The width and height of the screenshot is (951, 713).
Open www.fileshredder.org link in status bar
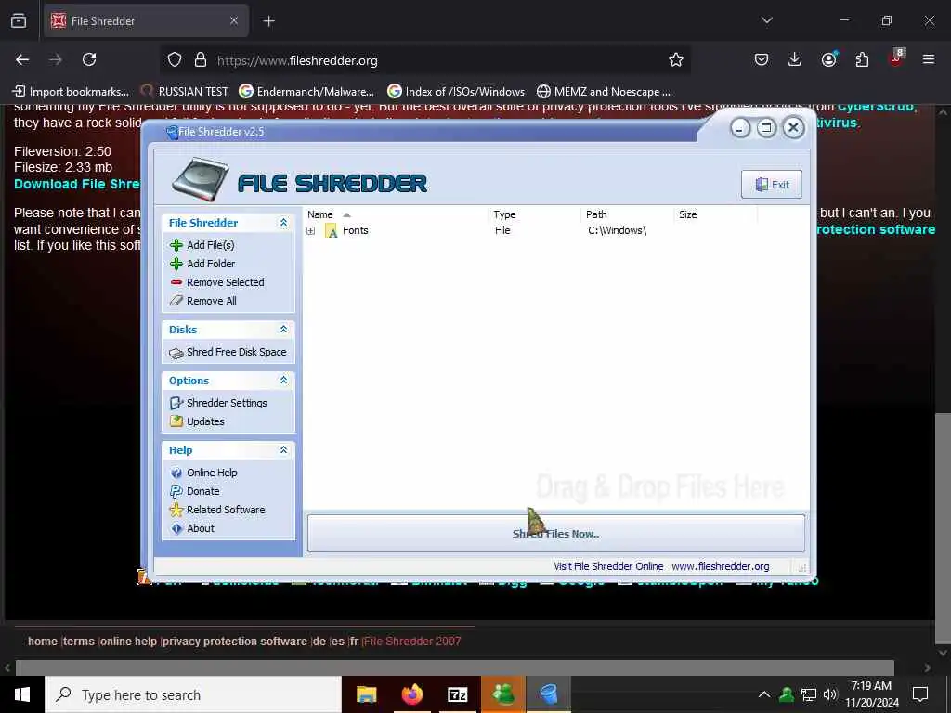coord(721,566)
